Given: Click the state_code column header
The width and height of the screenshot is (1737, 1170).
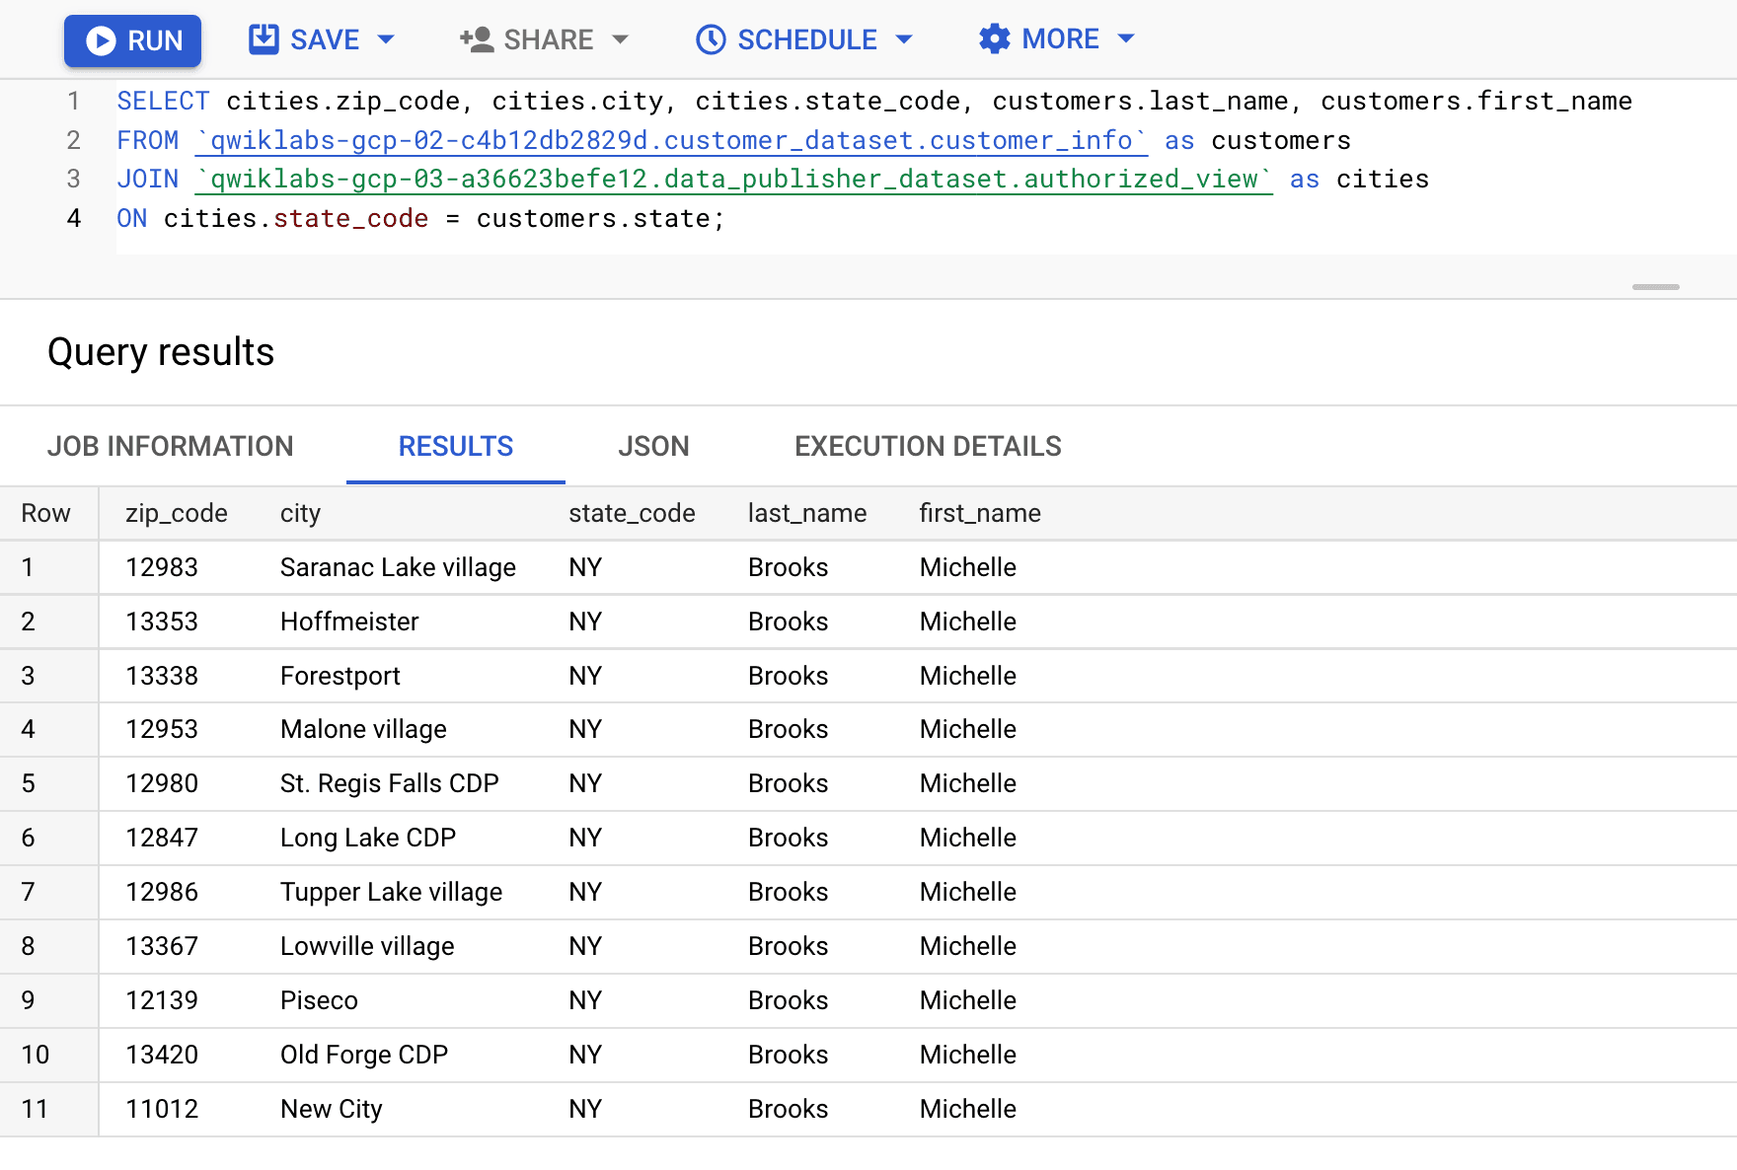Looking at the screenshot, I should pos(632,513).
